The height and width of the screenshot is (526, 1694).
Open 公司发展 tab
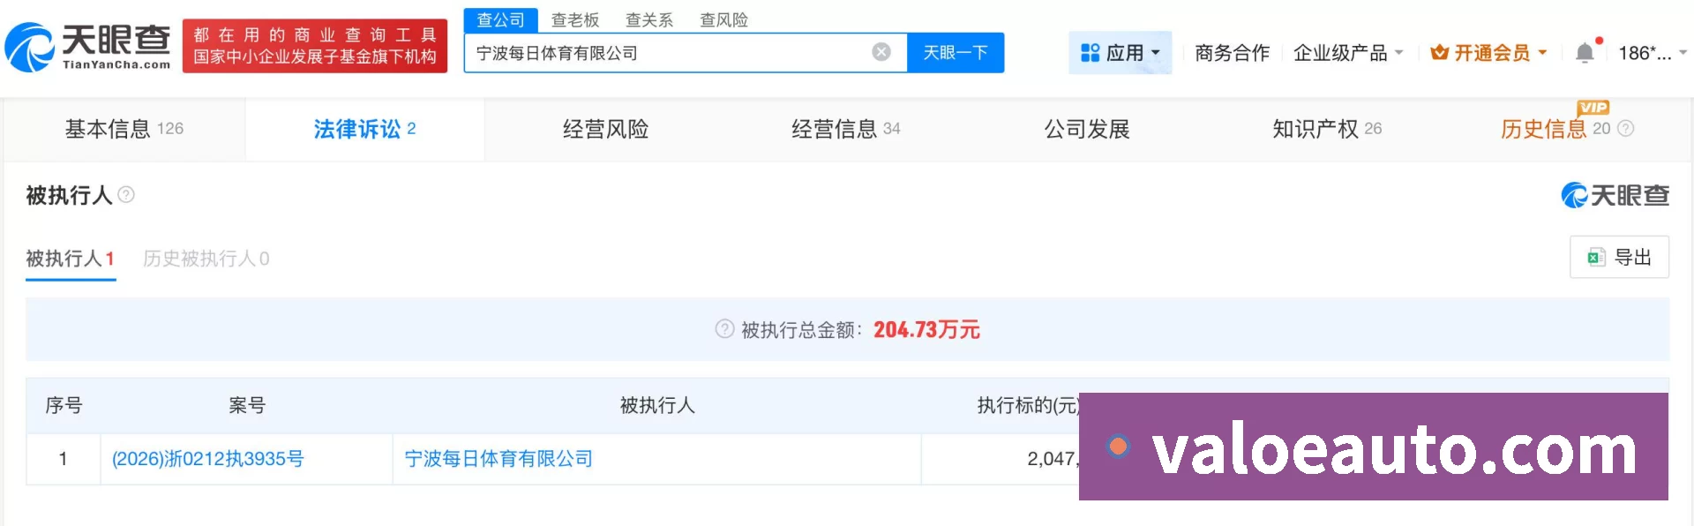(x=1087, y=129)
